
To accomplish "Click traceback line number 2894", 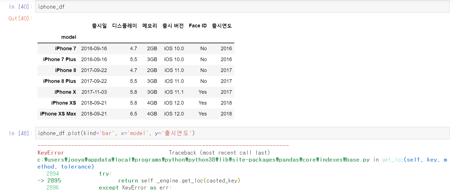I will (53, 174).
